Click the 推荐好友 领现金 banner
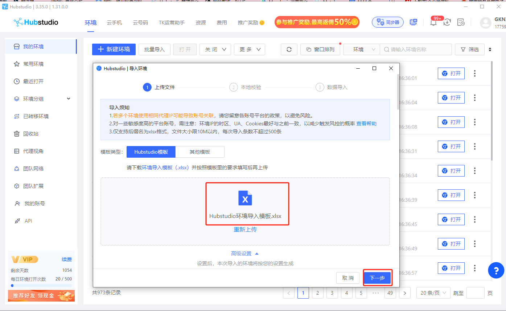This screenshot has height=311, width=506. (41, 295)
